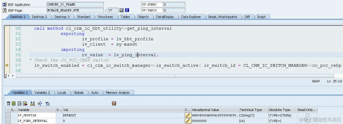This screenshot has width=343, height=124.
Task: Click the Hexadecimal Value column header
Action: pyautogui.click(x=215, y=110)
